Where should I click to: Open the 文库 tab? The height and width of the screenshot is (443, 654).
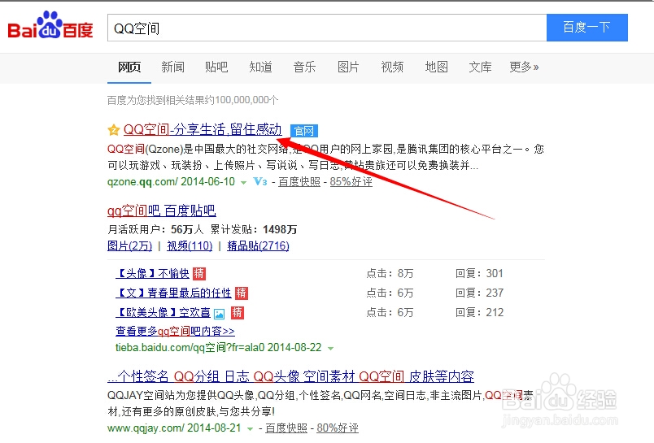coord(480,67)
